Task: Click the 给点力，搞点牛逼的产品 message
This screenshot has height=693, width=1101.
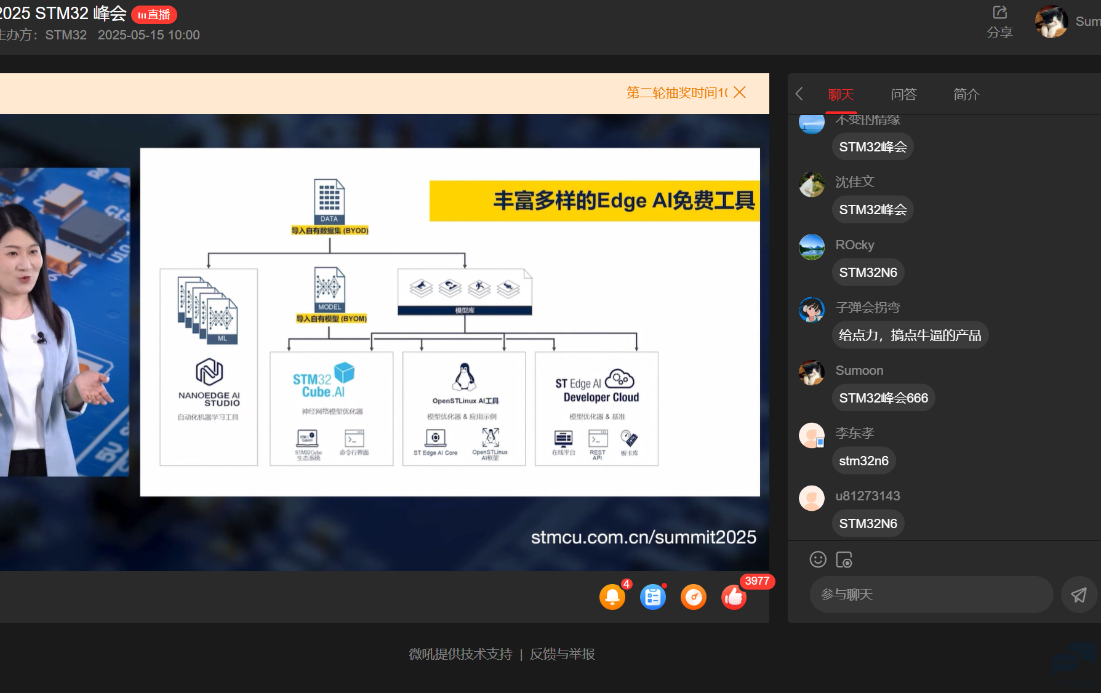Action: [x=910, y=335]
